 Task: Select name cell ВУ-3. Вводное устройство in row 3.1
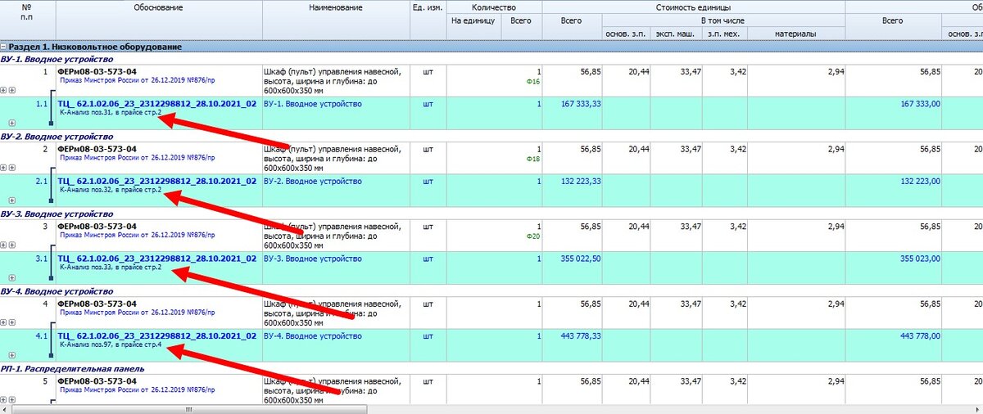click(312, 259)
